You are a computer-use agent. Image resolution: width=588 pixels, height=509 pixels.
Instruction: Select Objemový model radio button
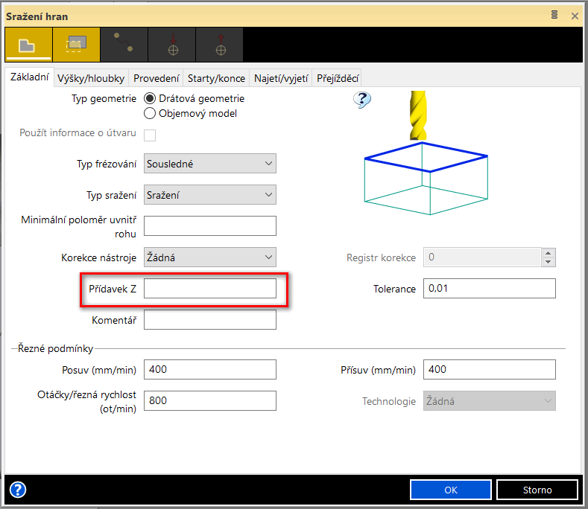coord(150,113)
